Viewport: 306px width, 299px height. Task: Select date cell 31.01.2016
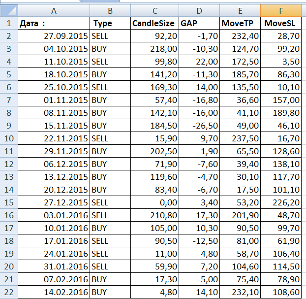click(x=54, y=266)
